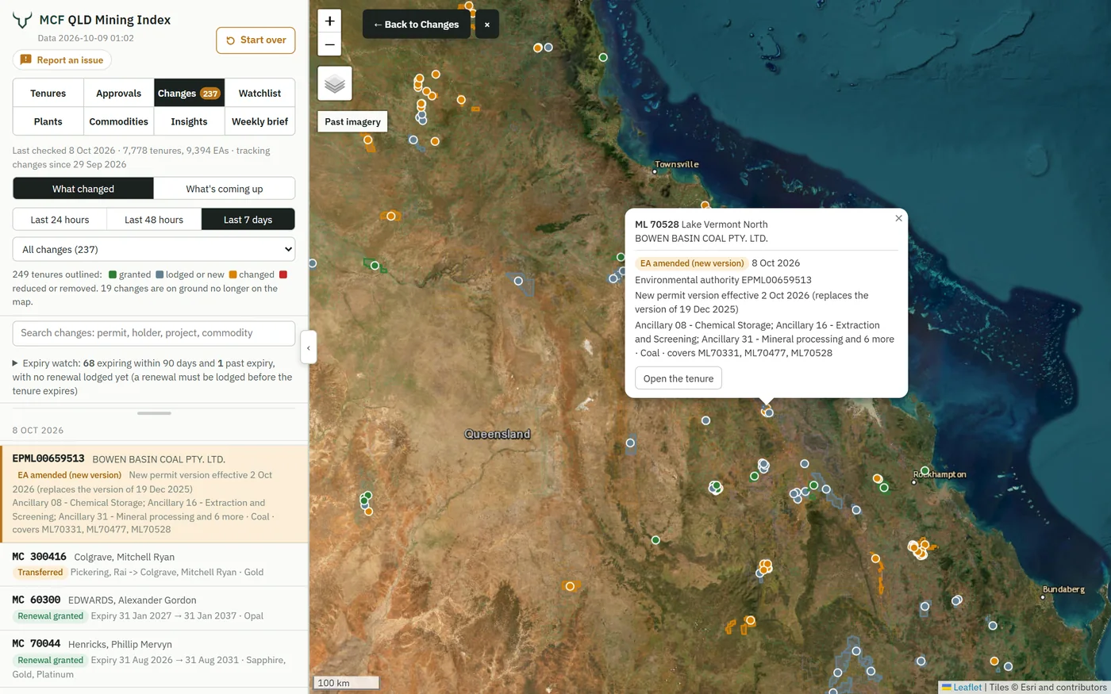Click the Queensland map label

coord(498,434)
